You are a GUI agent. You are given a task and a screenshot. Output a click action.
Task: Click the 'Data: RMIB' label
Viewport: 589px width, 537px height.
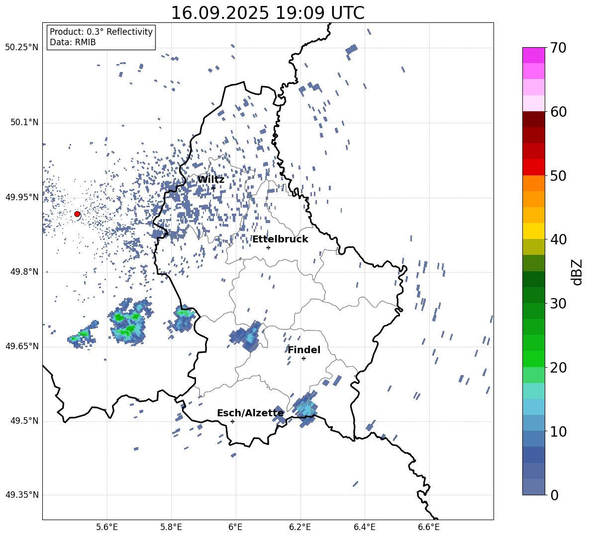[x=73, y=42]
